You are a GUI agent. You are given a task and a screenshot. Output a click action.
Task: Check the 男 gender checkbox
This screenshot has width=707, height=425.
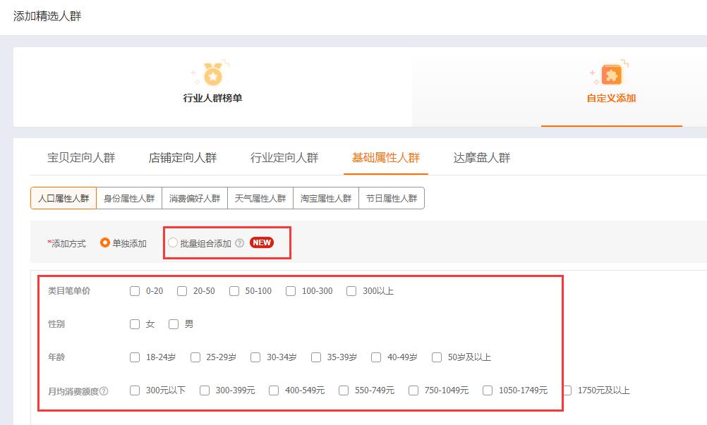[174, 324]
